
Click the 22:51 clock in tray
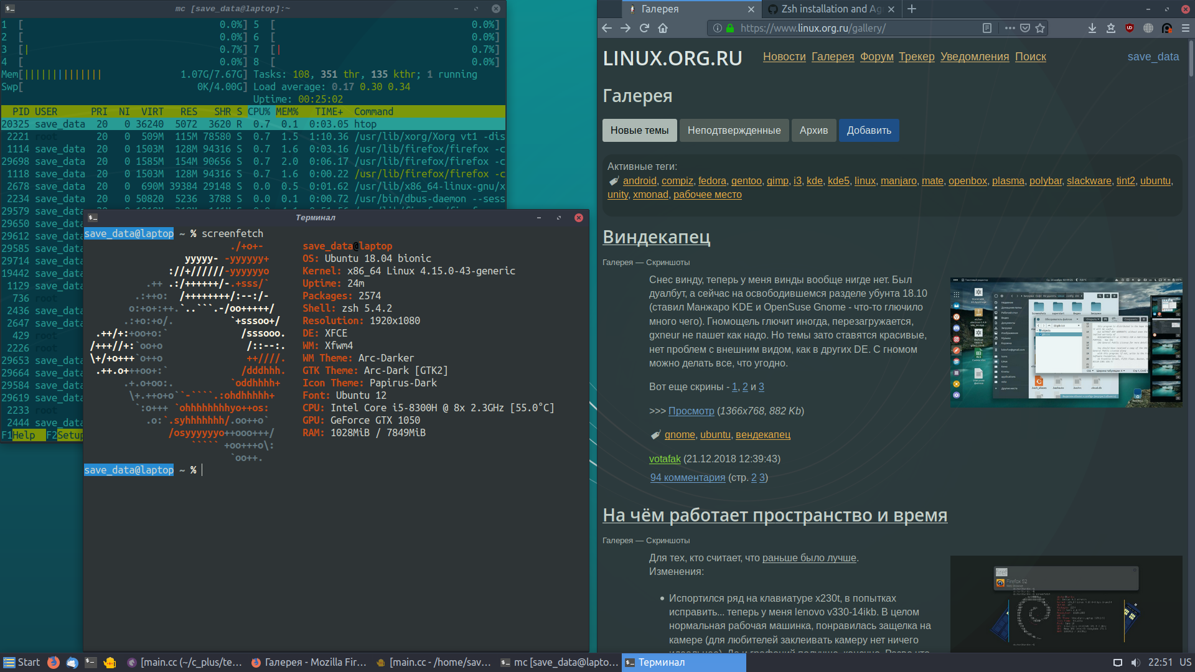(x=1160, y=663)
